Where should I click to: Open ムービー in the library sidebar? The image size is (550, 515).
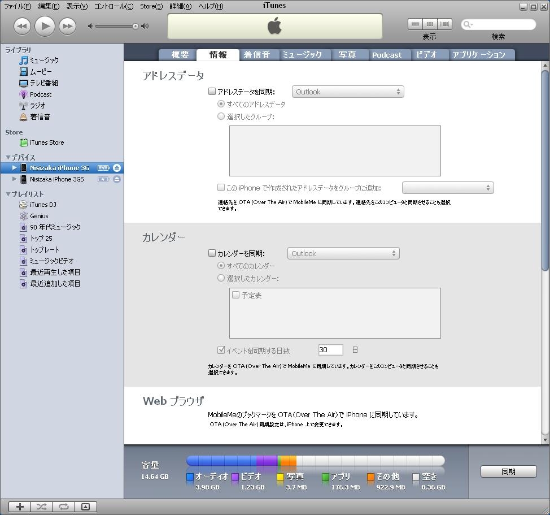coord(41,72)
